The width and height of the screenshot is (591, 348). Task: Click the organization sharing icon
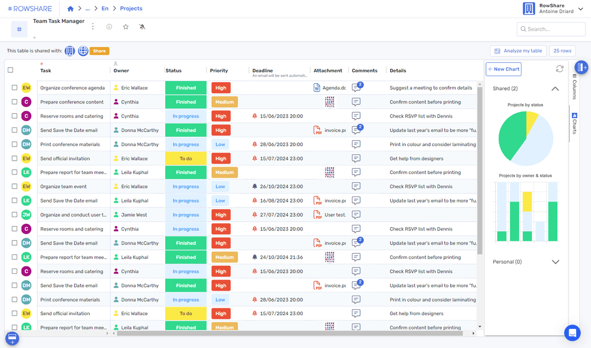[x=69, y=50]
